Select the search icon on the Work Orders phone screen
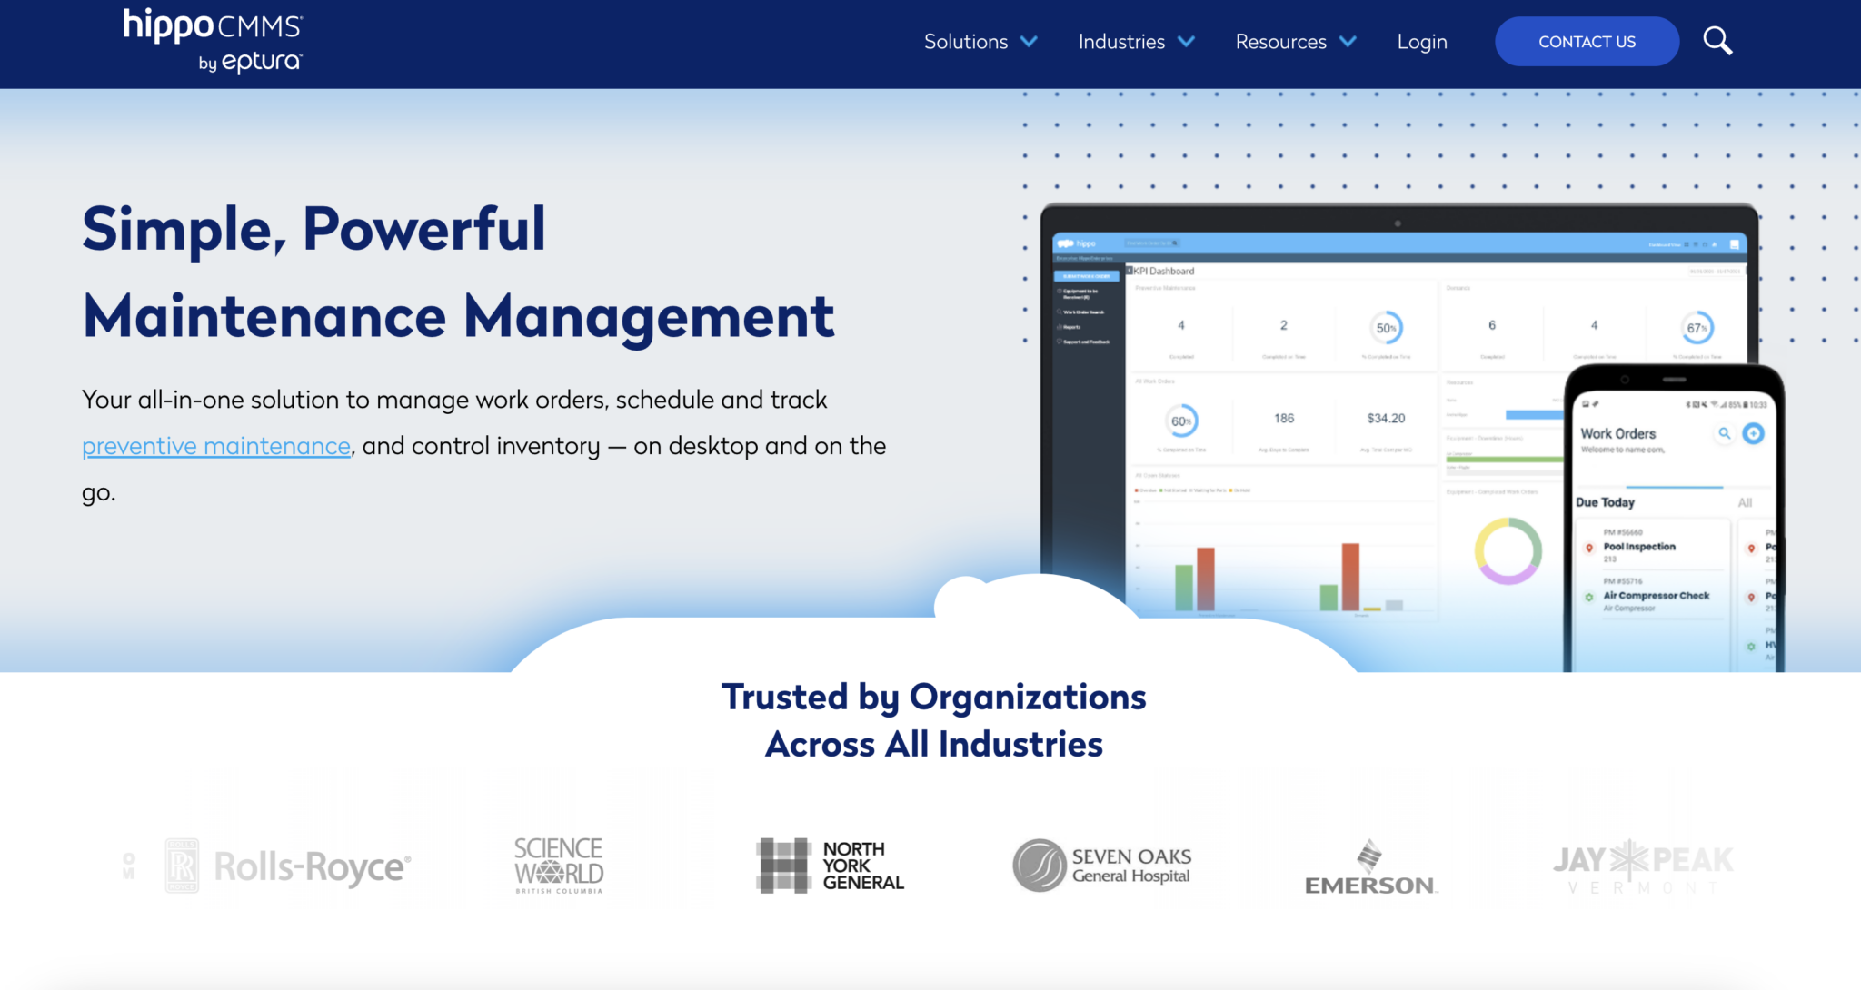This screenshot has height=990, width=1861. point(1726,434)
